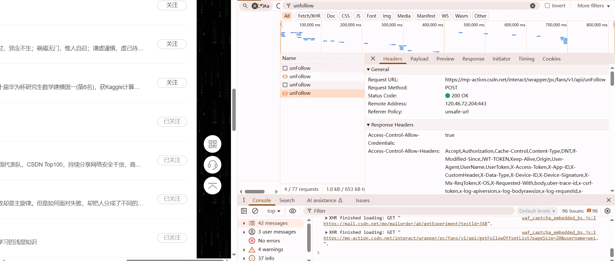Open the More filters dropdown
The image size is (615, 261).
point(594,6)
